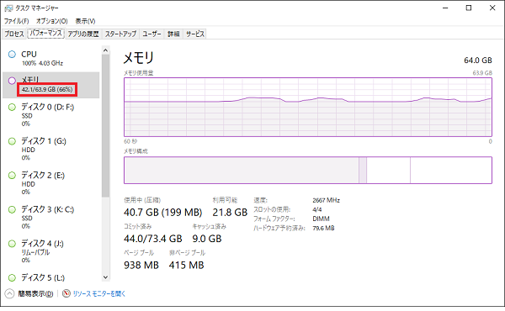Click the memory composition bar

[308, 170]
